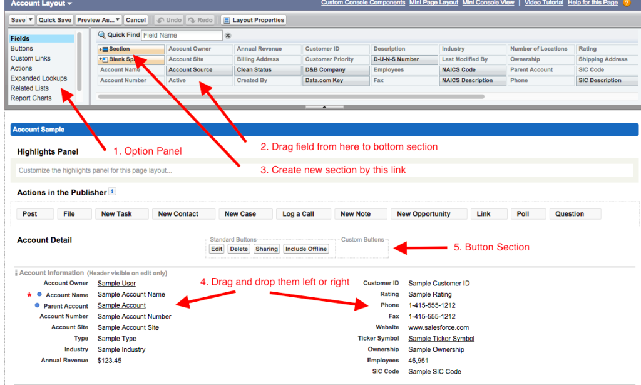The height and width of the screenshot is (385, 641).
Task: Click the Quick Save button
Action: tap(55, 19)
